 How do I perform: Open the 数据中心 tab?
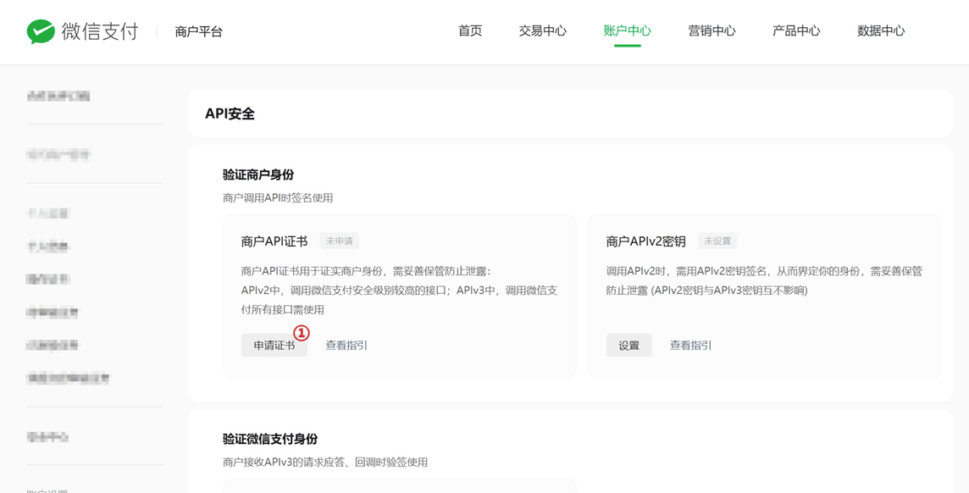(881, 30)
